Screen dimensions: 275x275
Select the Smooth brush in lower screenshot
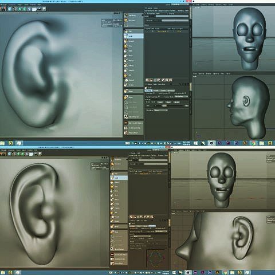pyautogui.click(x=119, y=182)
